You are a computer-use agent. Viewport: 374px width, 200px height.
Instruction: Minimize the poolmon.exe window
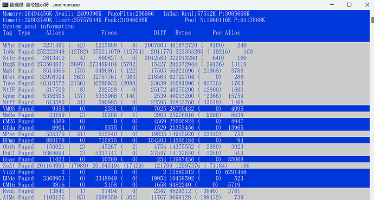click(332, 5)
